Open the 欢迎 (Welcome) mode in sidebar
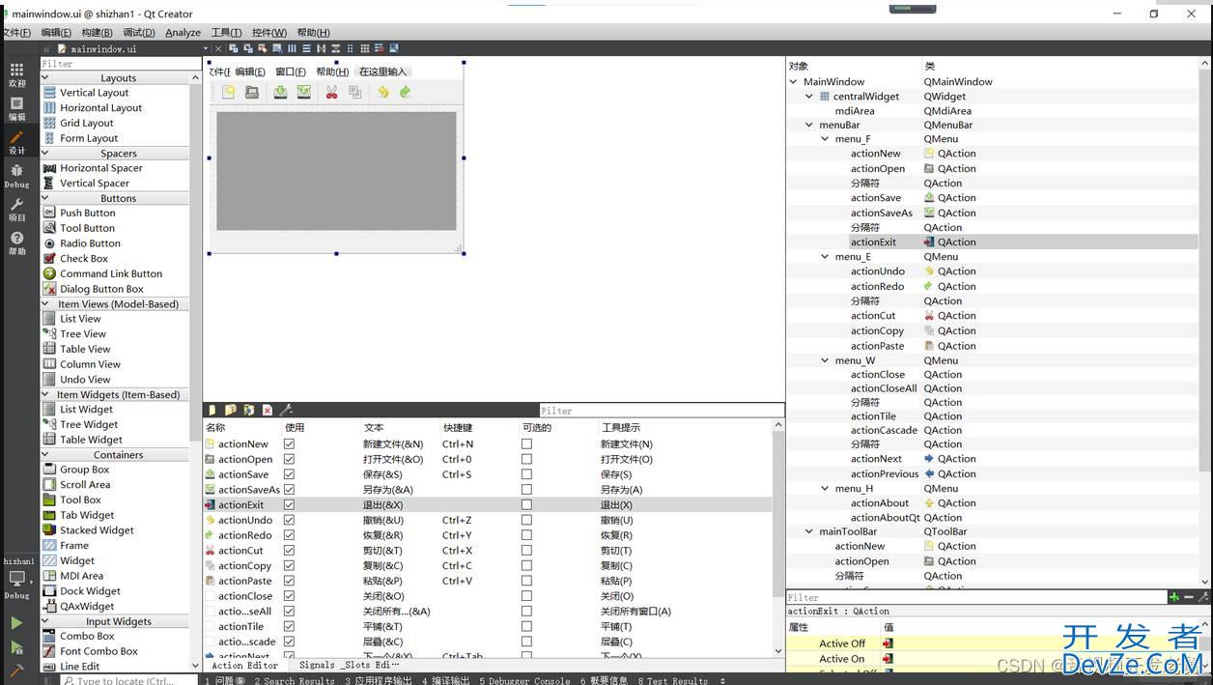 tap(16, 74)
